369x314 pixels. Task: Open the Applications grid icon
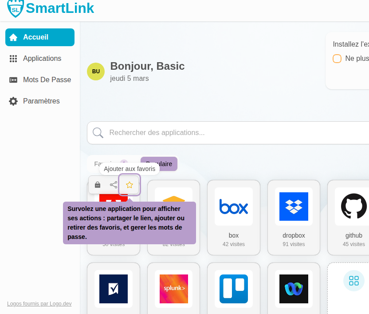click(12, 59)
